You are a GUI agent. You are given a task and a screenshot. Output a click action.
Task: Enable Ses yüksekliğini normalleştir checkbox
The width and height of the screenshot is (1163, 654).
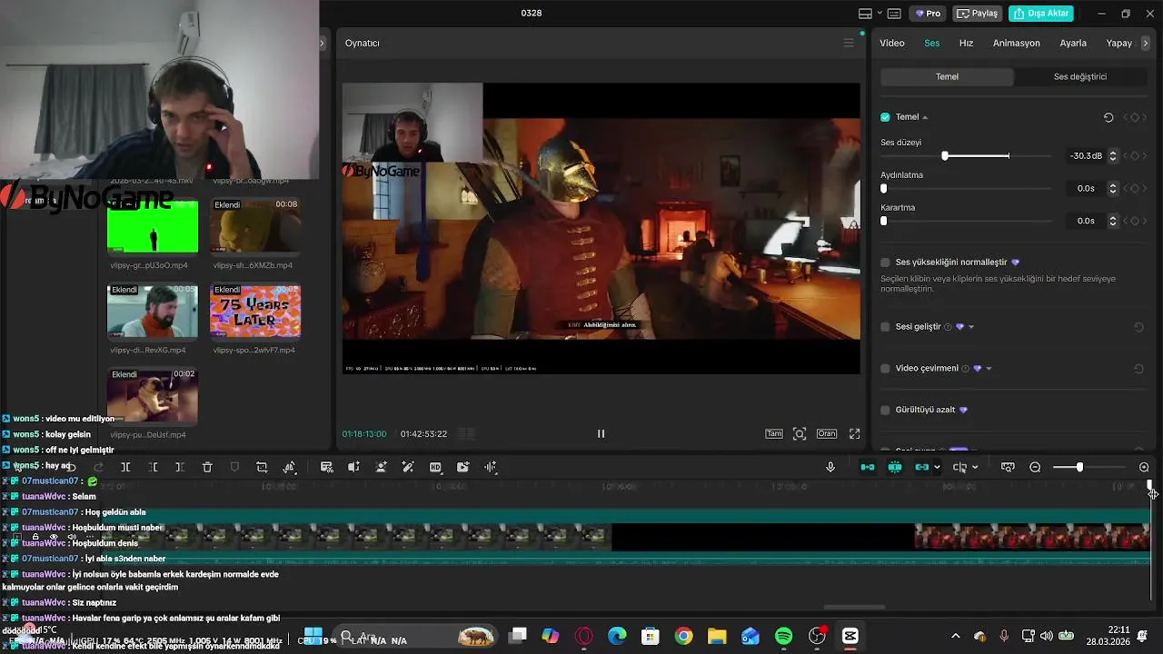[885, 263]
